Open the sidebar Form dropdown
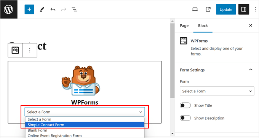Viewport: 259px width, 138px height. coord(217,91)
